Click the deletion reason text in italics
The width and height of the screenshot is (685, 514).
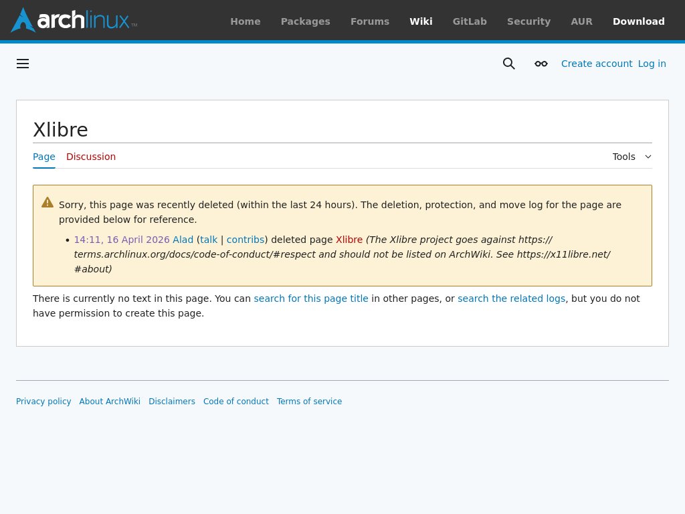pos(342,254)
